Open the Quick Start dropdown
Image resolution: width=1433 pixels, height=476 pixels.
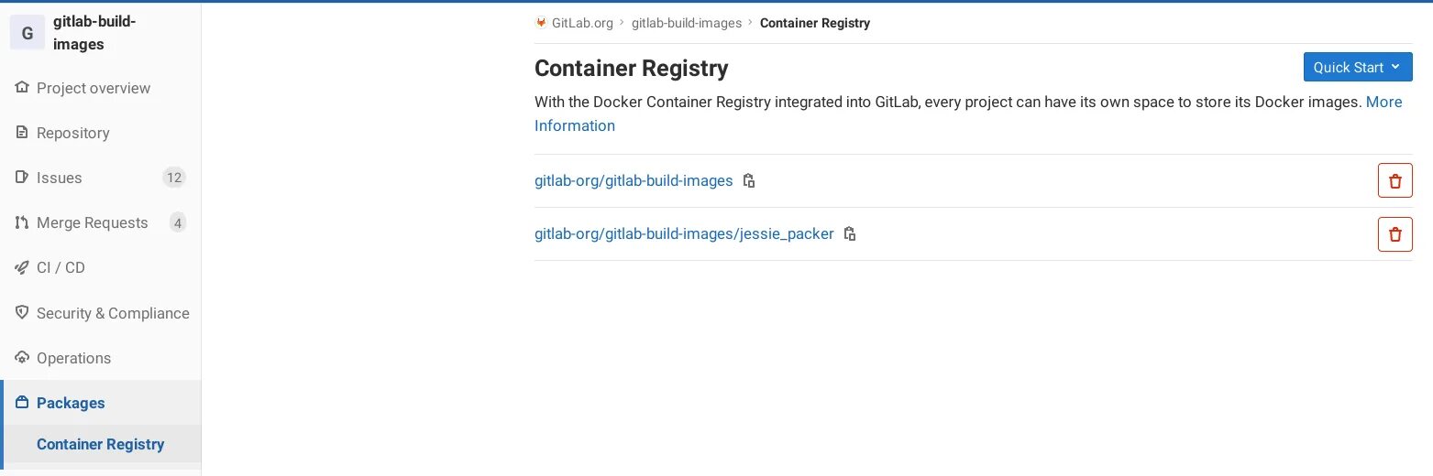1358,67
